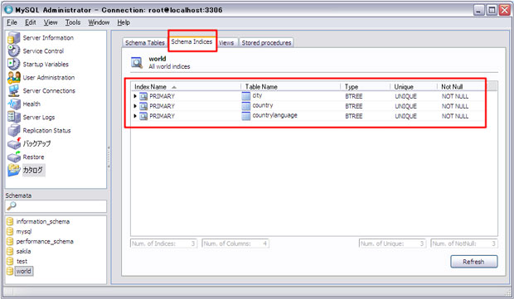Open the Edit menu

coord(31,22)
